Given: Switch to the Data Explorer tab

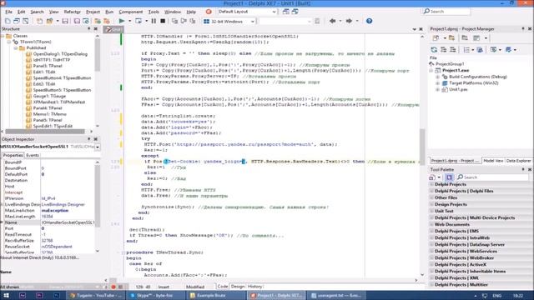Looking at the screenshot, I should [518, 161].
